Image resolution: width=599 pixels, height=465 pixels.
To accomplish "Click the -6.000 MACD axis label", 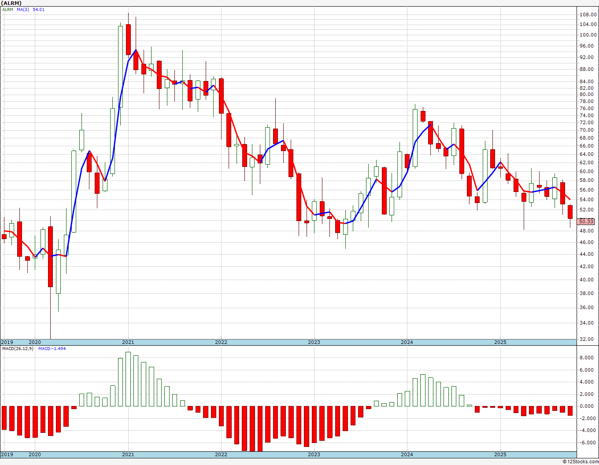I will [588, 443].
